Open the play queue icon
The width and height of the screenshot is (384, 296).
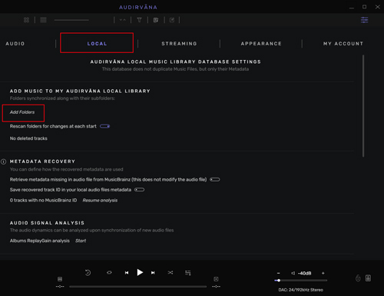[188, 273]
